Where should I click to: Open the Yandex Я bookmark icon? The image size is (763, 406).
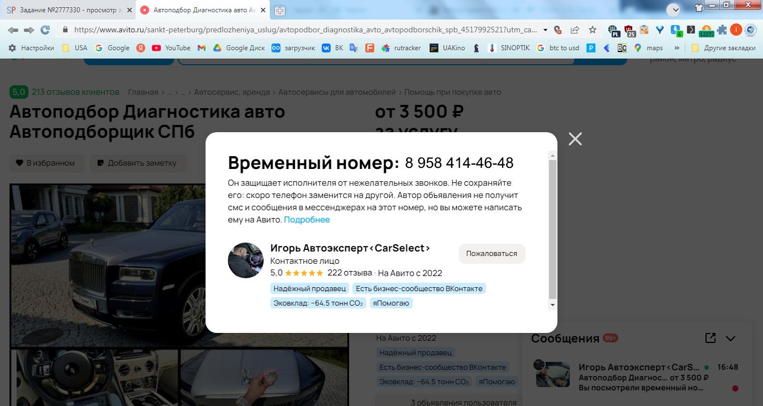(141, 48)
